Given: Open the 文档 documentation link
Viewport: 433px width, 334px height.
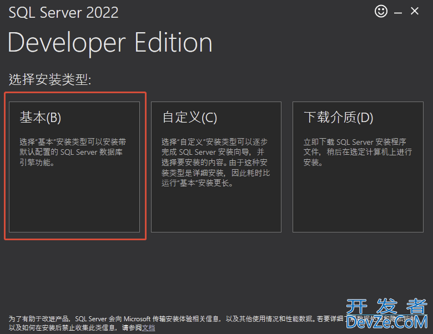Looking at the screenshot, I should (x=149, y=328).
